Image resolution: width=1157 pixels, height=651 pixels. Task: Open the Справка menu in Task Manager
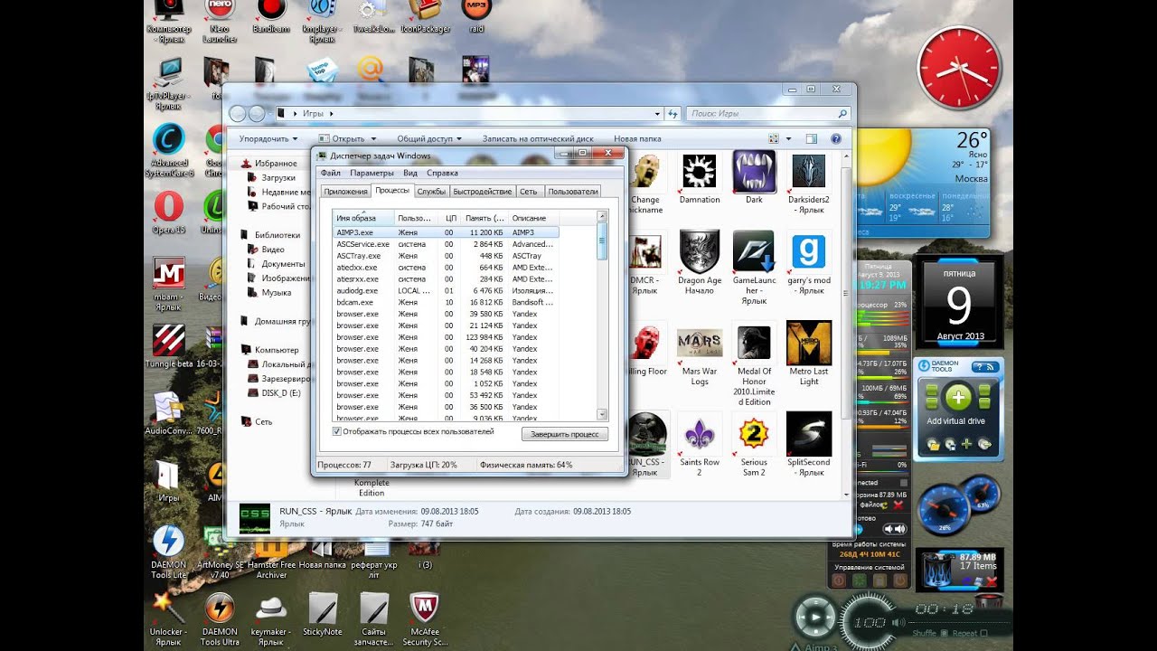[x=442, y=173]
